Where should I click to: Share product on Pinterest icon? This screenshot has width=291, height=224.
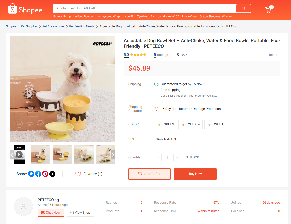pos(45,174)
